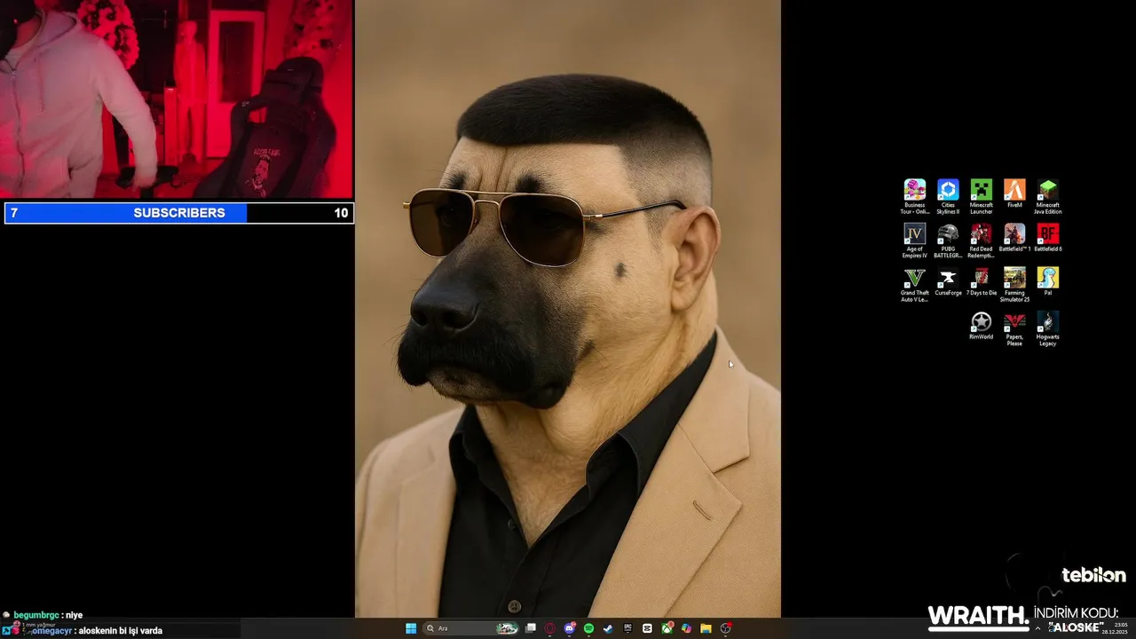The height and width of the screenshot is (639, 1136).
Task: Open OBS Studio from the taskbar
Action: pyautogui.click(x=725, y=628)
